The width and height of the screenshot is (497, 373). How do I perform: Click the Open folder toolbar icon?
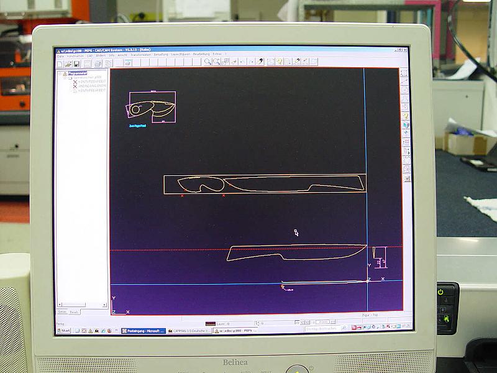pos(68,63)
